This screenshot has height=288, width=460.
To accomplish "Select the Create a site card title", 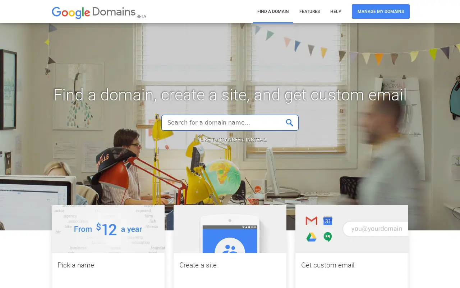I will pos(198,265).
